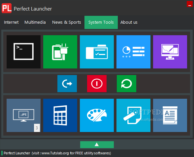Minimize the launcher with the red button
The width and height of the screenshot is (194, 157).
(x=189, y=4)
